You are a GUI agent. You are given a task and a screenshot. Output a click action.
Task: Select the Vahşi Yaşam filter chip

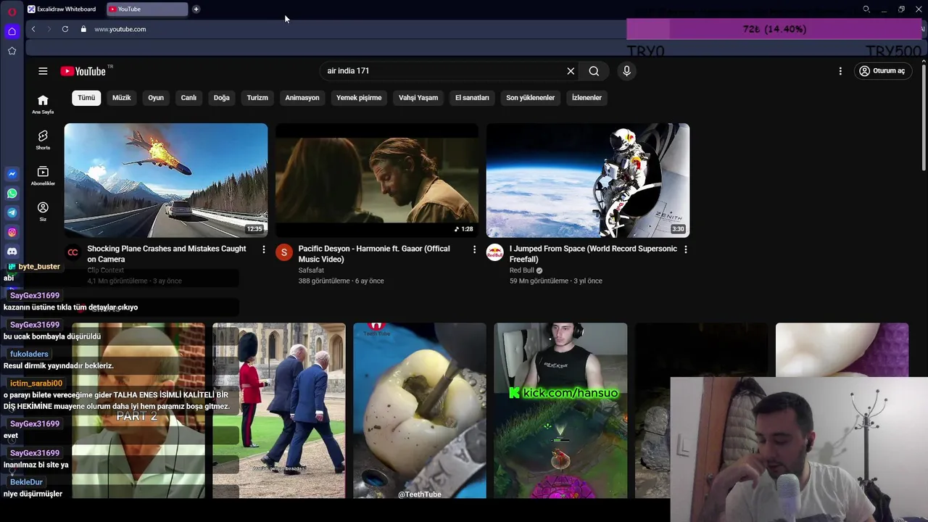point(418,98)
